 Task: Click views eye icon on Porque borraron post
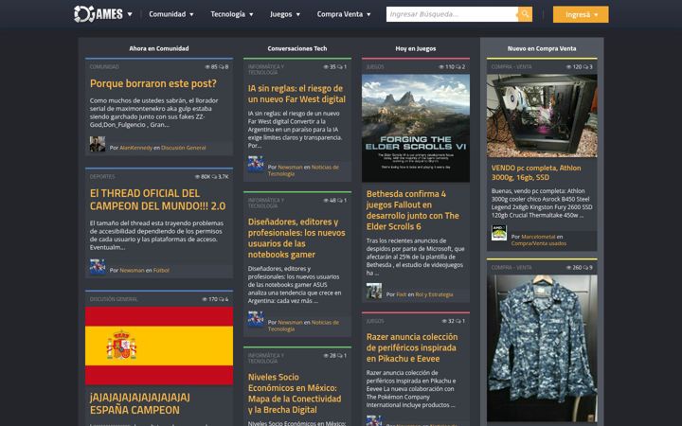click(x=207, y=67)
